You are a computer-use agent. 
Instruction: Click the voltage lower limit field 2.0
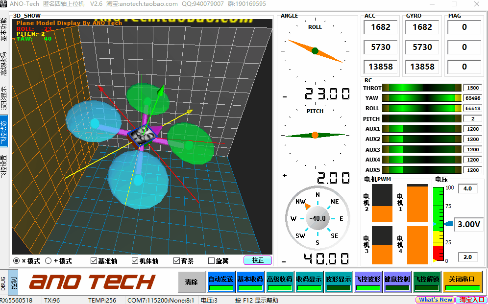click(x=467, y=257)
